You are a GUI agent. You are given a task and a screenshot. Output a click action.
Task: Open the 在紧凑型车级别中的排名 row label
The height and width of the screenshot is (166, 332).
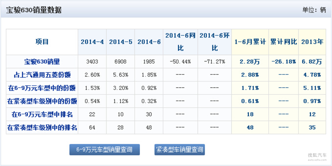(x=42, y=128)
